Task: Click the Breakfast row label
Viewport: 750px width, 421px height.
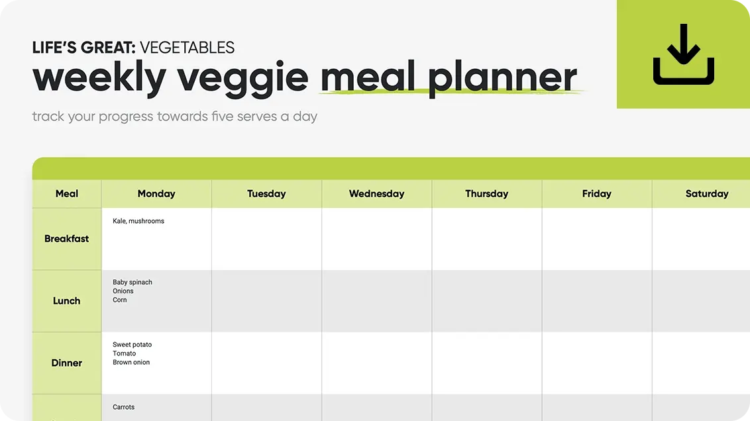Action: pos(67,239)
